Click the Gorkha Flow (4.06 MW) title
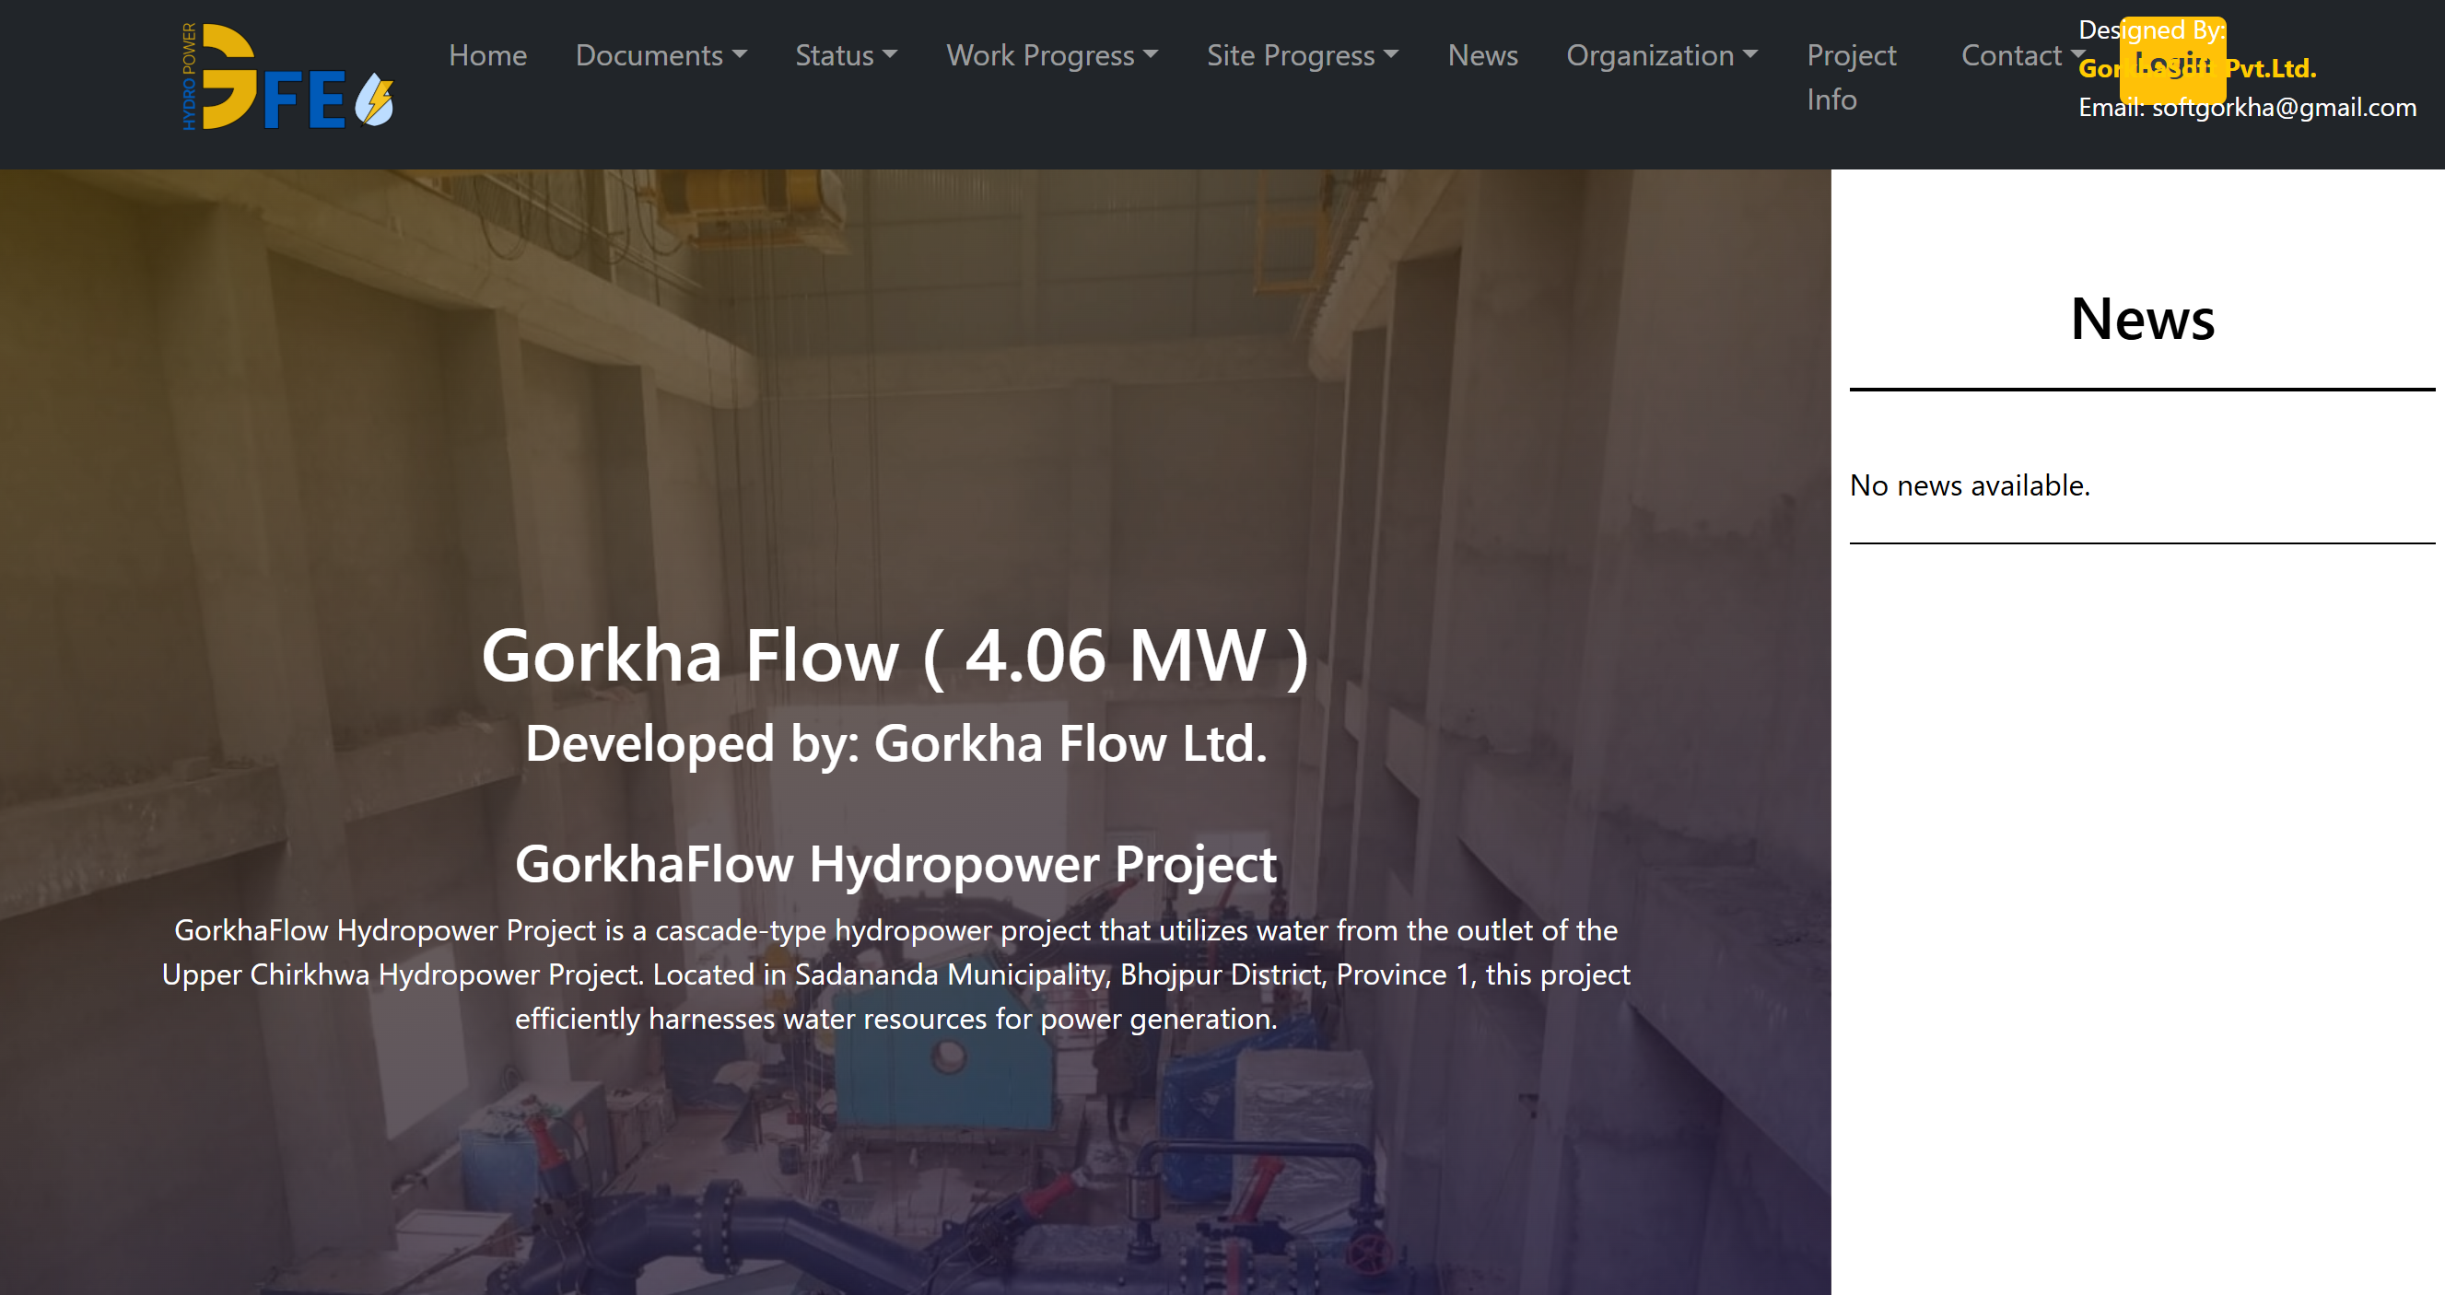Viewport: 2445px width, 1295px height. click(x=895, y=656)
